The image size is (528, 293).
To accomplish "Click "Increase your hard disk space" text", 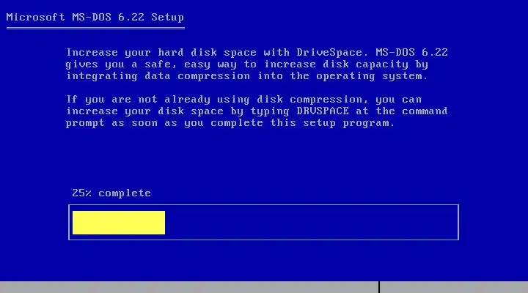I will tap(161, 53).
